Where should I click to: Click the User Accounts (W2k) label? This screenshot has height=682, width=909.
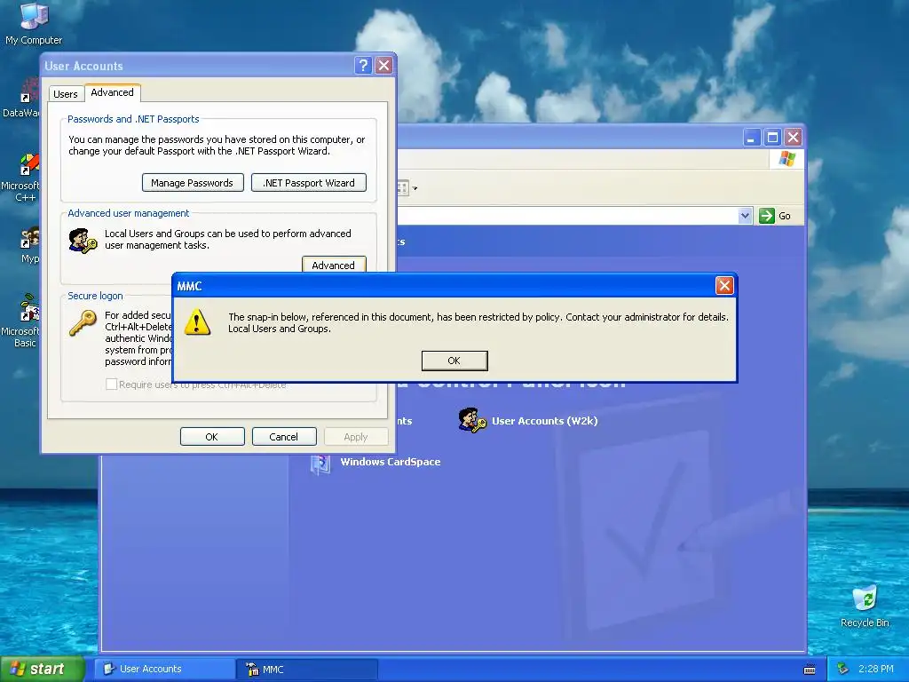click(x=544, y=421)
